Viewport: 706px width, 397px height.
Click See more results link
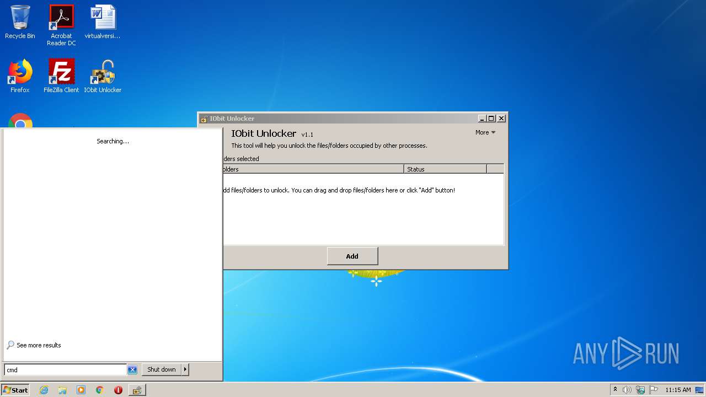point(34,345)
